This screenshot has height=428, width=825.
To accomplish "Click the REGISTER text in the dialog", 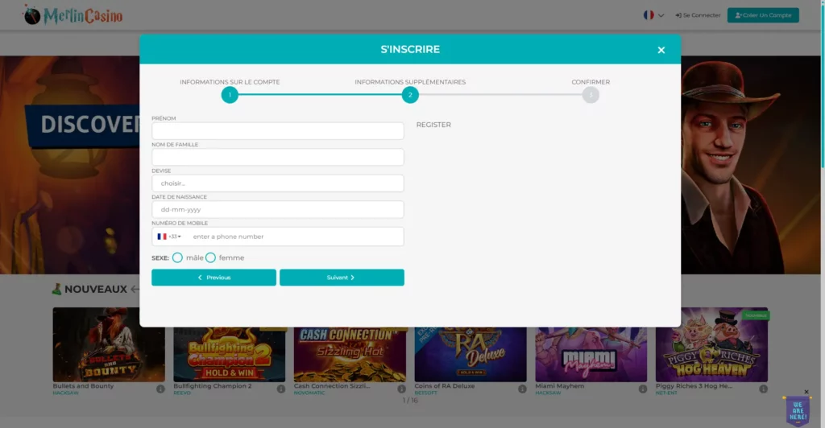I will coord(433,125).
